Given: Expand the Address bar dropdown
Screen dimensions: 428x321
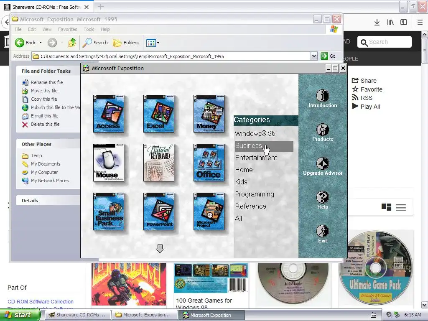Looking at the screenshot, I should pos(314,56).
